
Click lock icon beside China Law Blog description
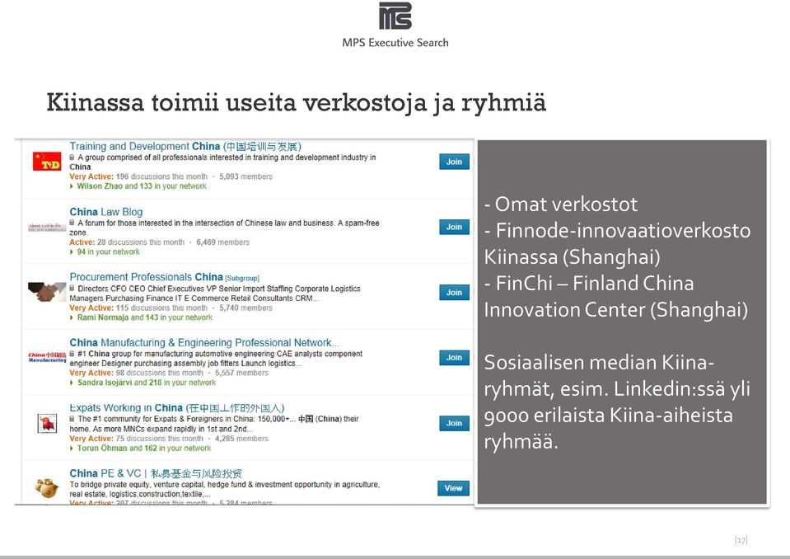click(72, 223)
